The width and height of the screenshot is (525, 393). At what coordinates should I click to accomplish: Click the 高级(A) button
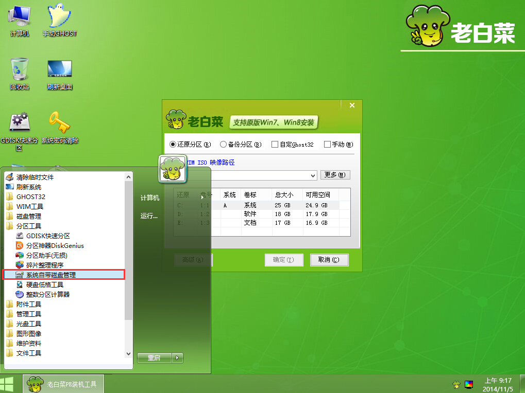point(193,260)
